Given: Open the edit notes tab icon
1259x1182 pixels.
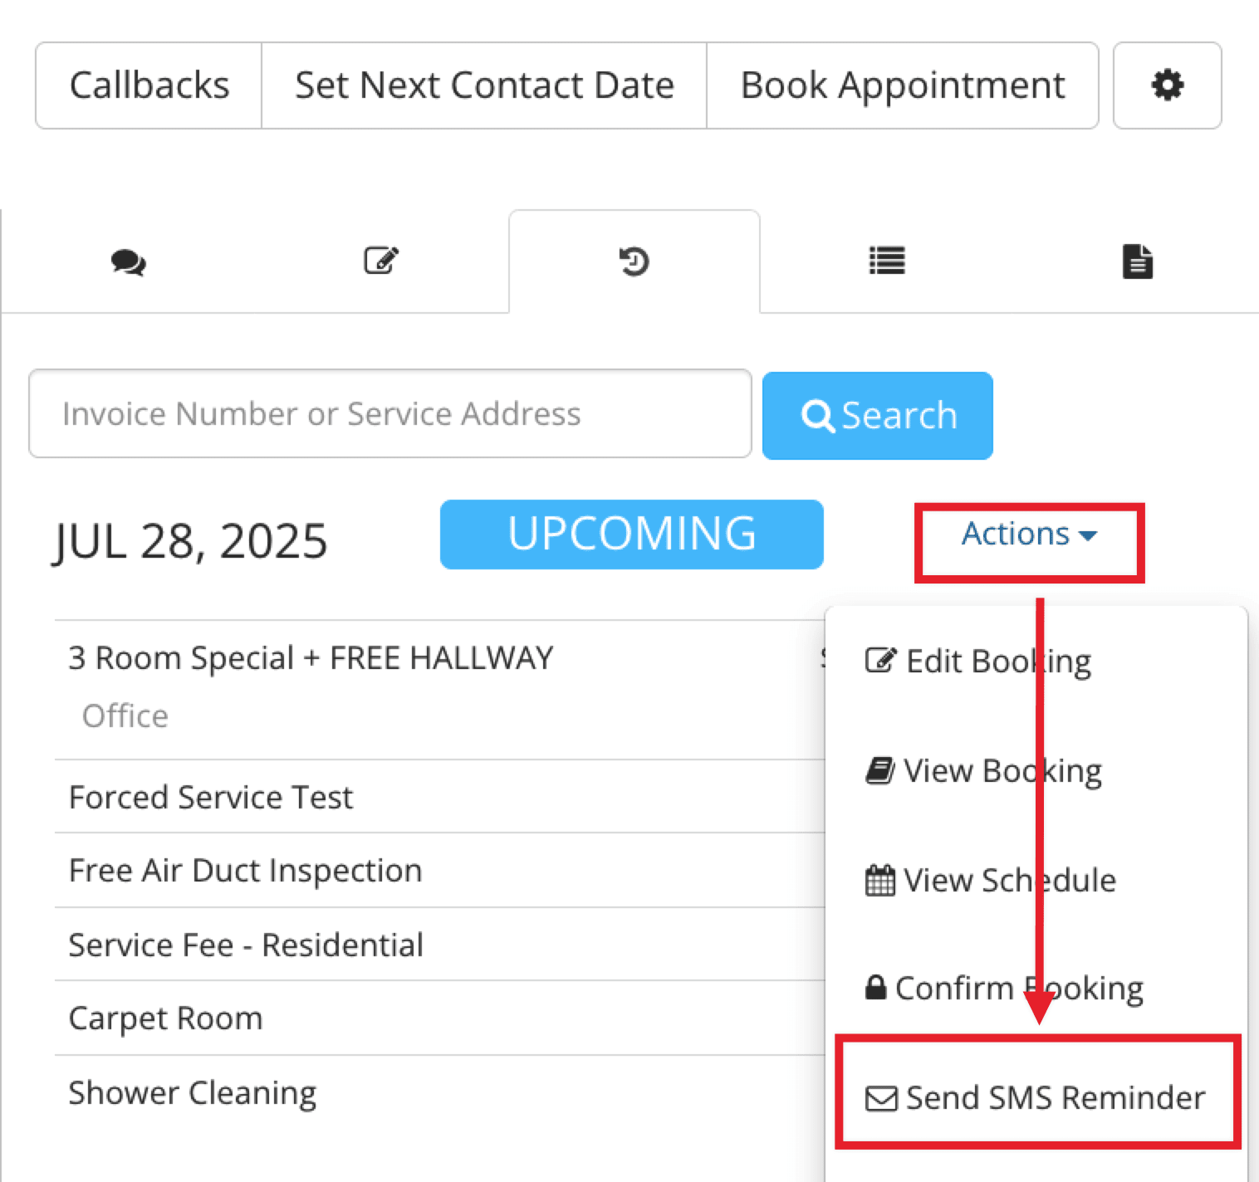Looking at the screenshot, I should (382, 261).
